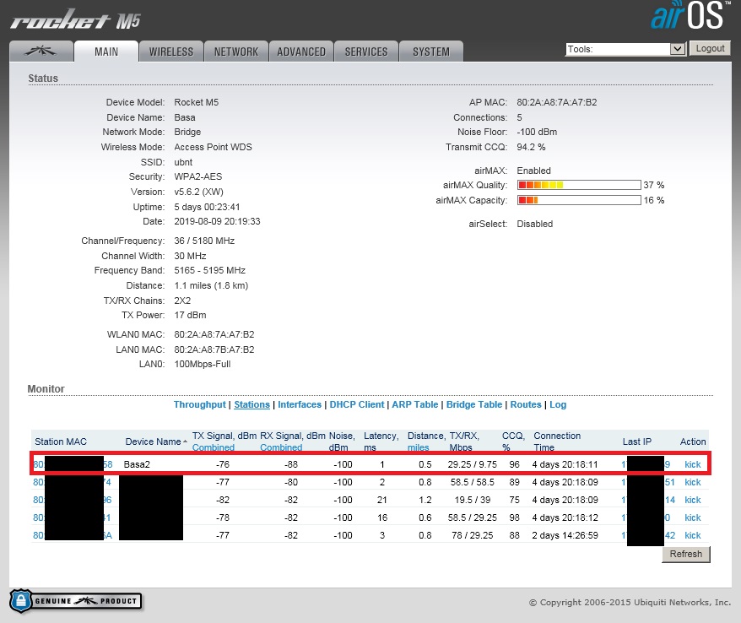
Task: Click the Distance miles unit link
Action: (419, 447)
